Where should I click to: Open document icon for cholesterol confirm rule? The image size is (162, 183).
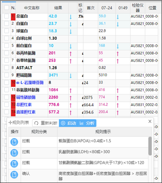14,175
